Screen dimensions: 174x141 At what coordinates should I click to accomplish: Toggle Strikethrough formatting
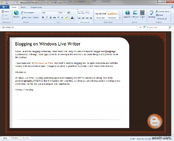pos(54,17)
